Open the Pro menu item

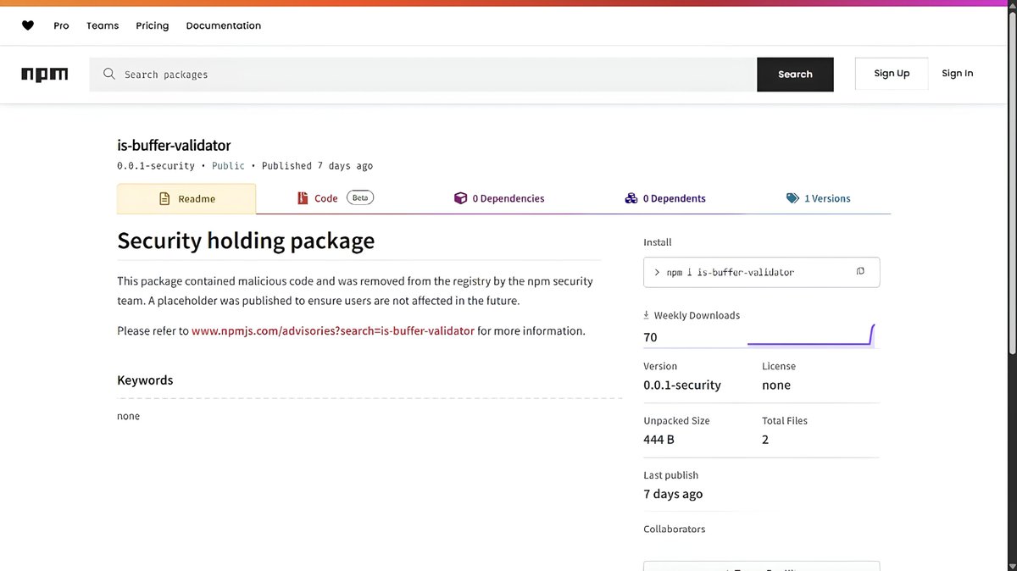pos(61,25)
